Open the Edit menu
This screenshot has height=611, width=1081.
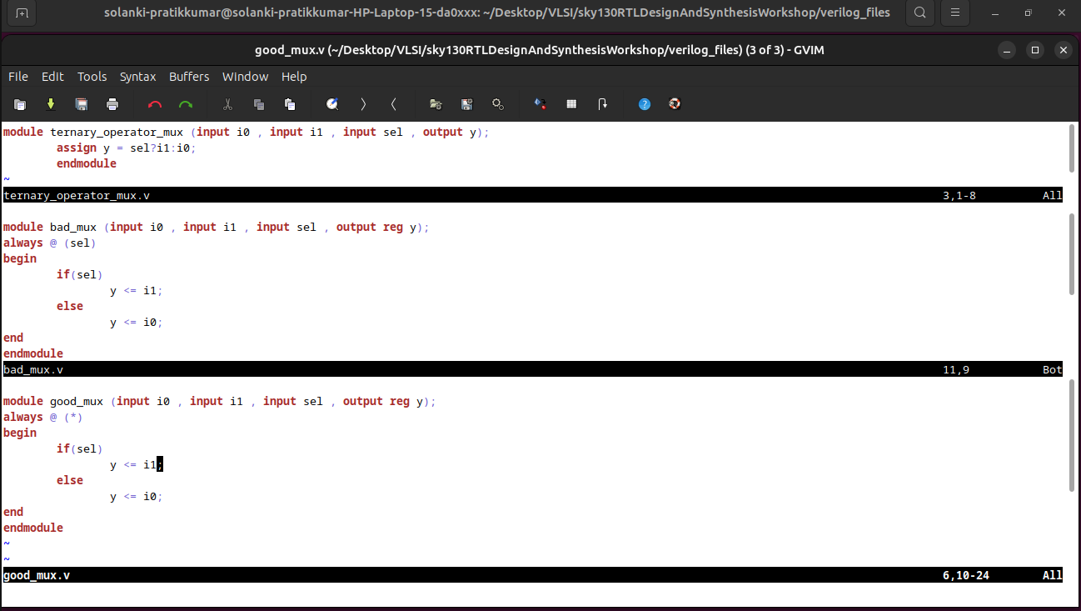point(52,76)
